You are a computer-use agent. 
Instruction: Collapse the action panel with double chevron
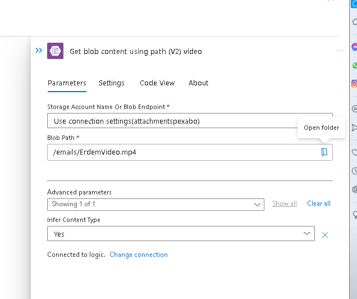click(x=39, y=51)
